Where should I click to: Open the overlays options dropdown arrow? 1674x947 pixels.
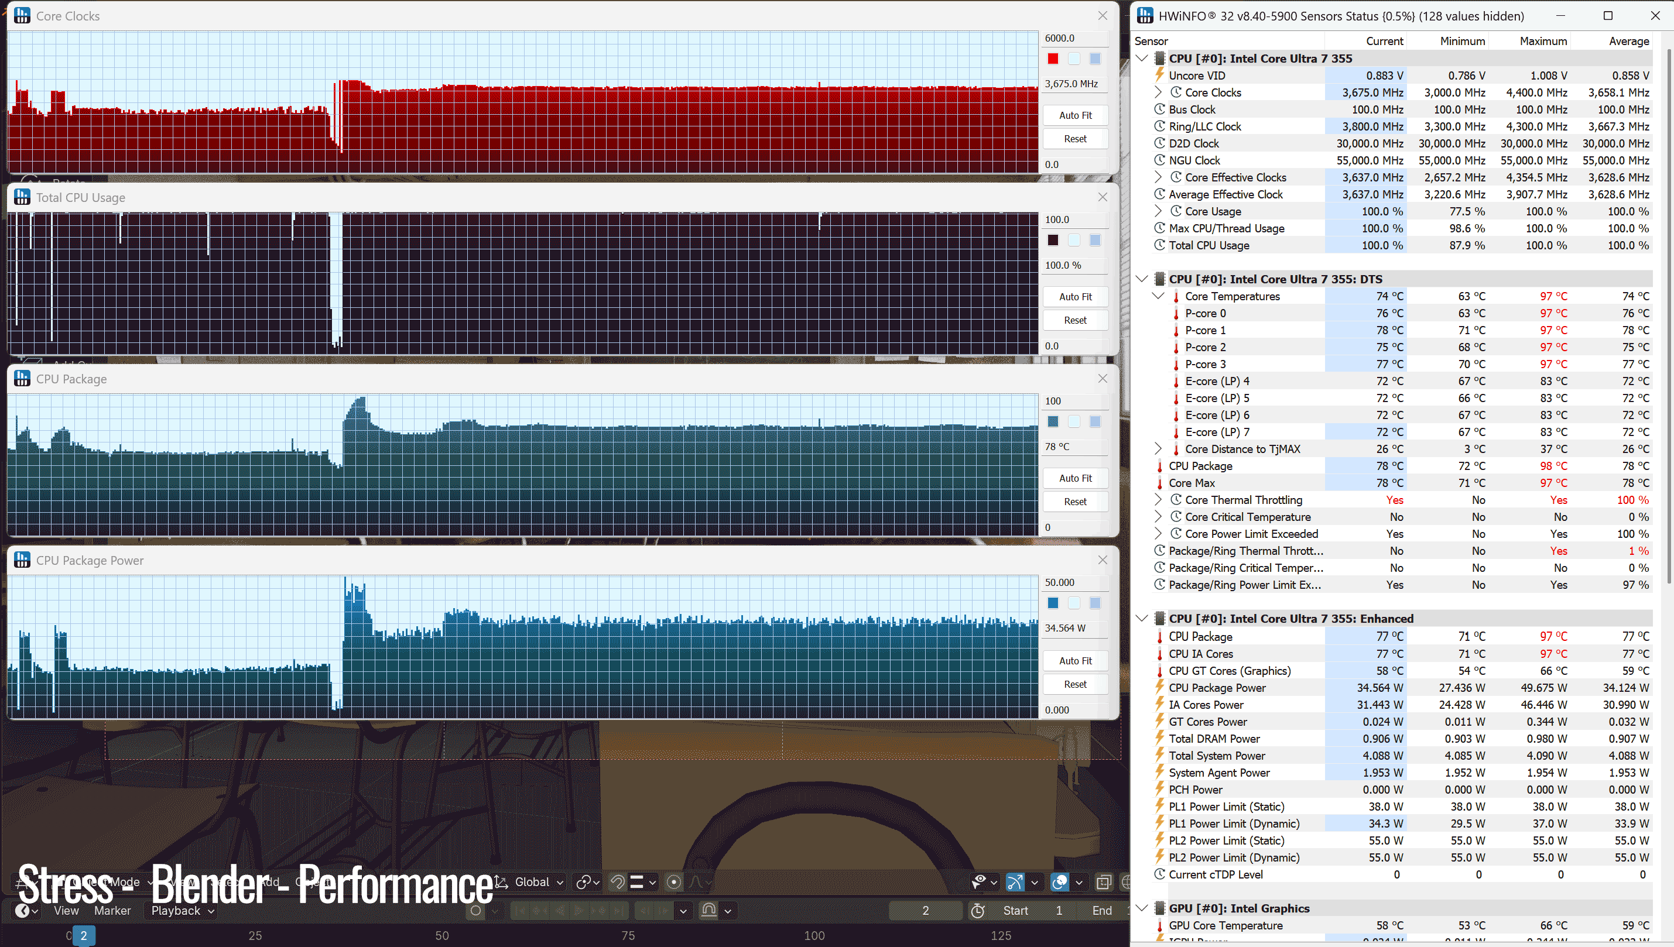click(1079, 883)
